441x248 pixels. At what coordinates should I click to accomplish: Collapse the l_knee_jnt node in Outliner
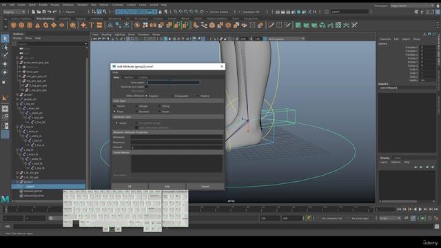tap(20, 108)
